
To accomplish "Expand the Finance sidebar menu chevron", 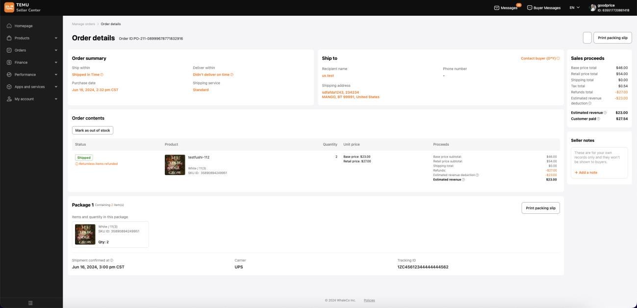I will click(x=56, y=62).
